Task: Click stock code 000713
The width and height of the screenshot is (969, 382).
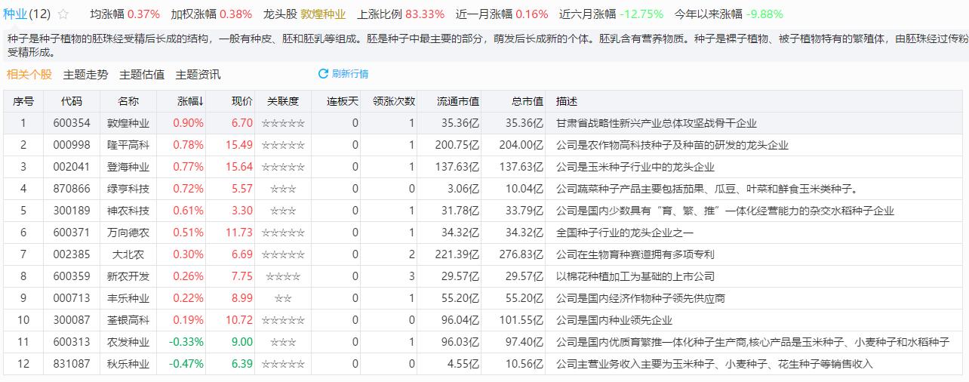Action: point(72,298)
